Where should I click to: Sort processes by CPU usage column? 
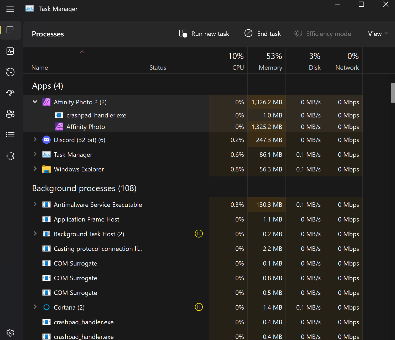[228, 61]
